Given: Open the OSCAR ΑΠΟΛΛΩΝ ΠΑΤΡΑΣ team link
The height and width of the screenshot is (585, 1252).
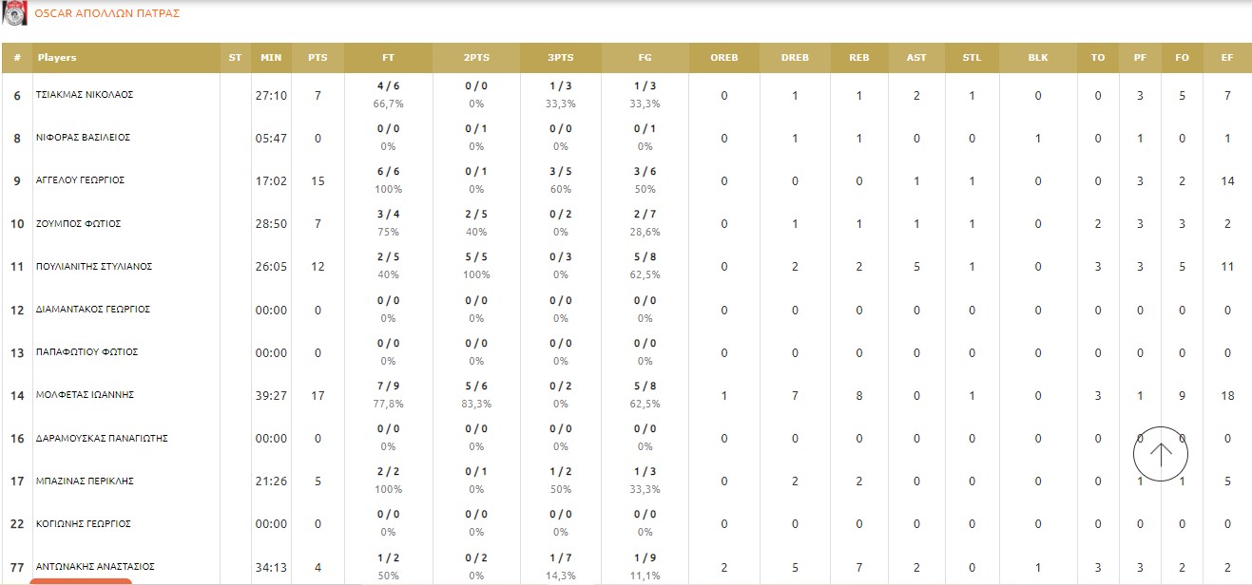Looking at the screenshot, I should (106, 14).
